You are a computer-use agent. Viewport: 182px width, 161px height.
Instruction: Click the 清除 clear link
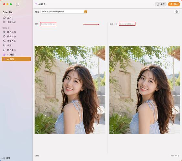tap(37, 156)
